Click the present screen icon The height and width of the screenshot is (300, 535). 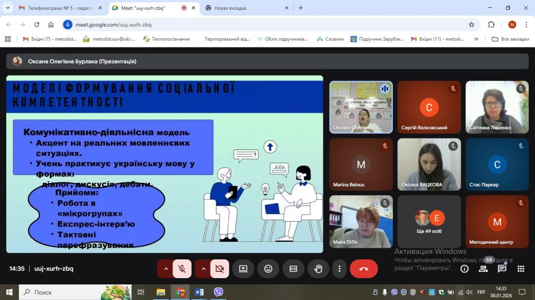click(x=243, y=269)
